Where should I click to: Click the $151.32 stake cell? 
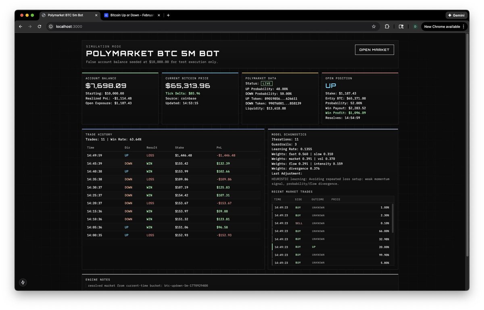(181, 219)
